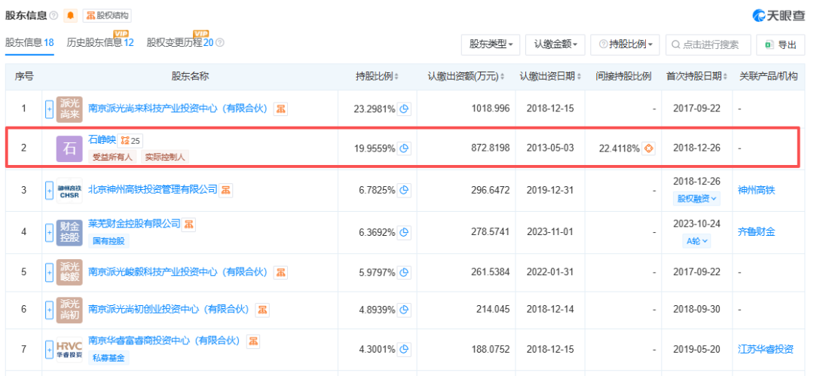This screenshot has height=376, width=814.
Task: Open the 股权结构 equity structure button
Action: point(106,16)
